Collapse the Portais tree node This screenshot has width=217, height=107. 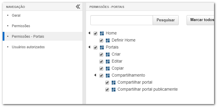(x=89, y=47)
